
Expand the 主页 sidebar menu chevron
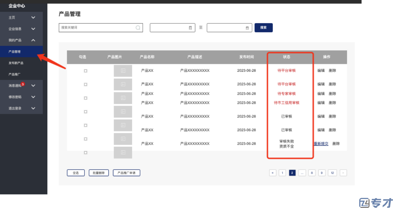click(x=33, y=17)
